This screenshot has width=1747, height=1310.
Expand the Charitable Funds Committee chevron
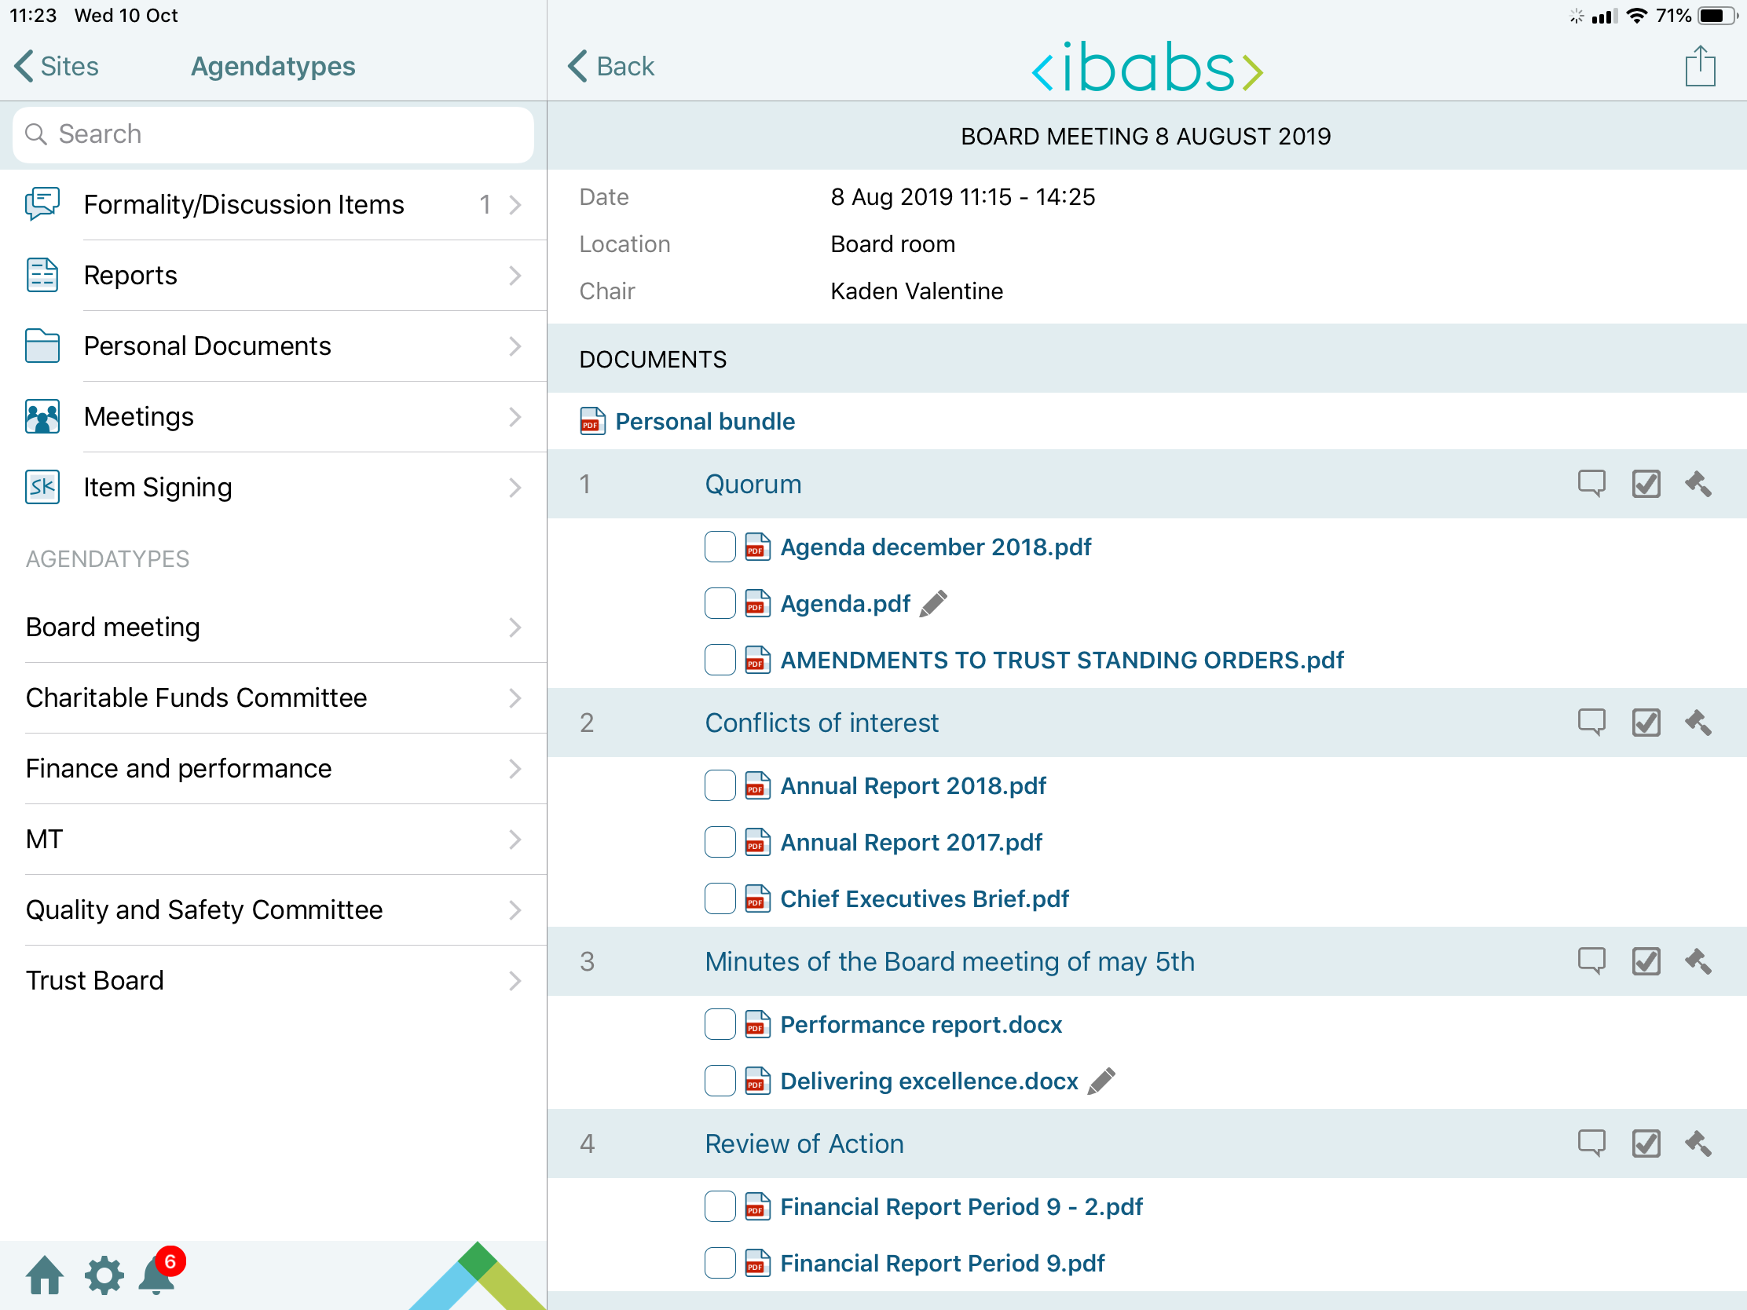(x=515, y=698)
